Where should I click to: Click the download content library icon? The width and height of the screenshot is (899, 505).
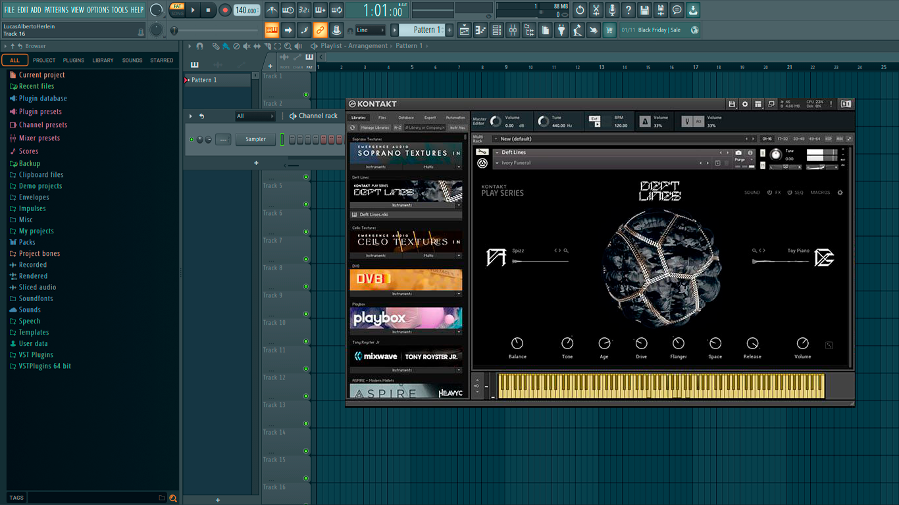(x=693, y=11)
